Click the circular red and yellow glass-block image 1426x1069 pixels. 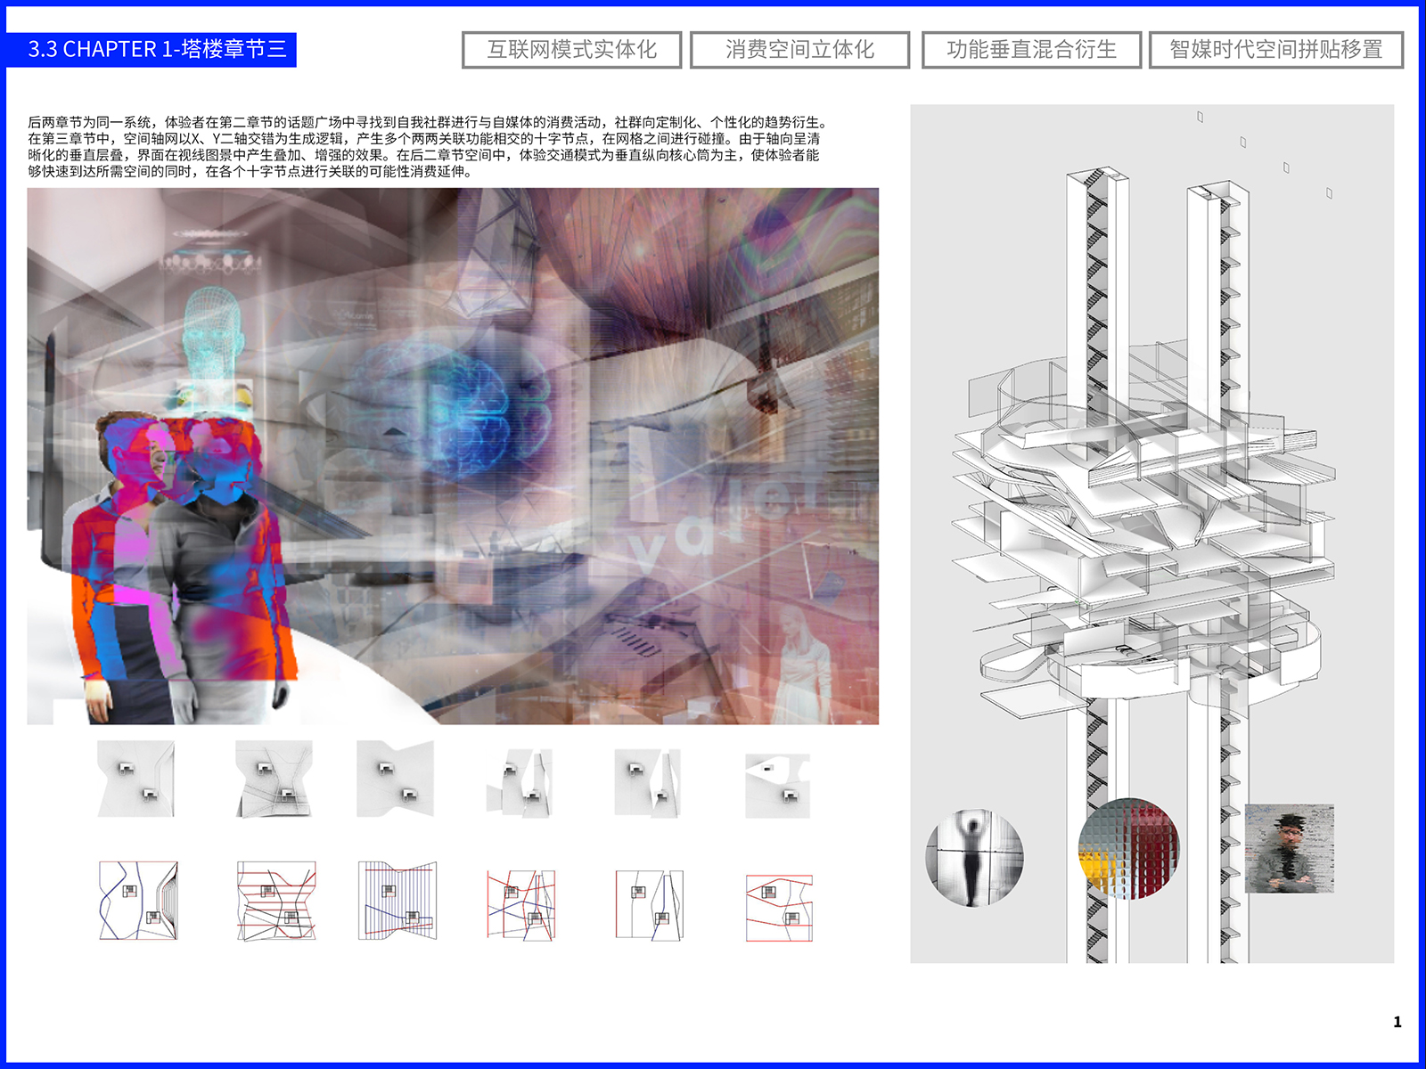[1128, 848]
